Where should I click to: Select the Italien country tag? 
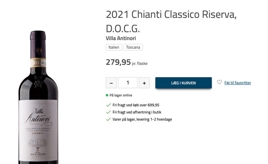pos(114,47)
